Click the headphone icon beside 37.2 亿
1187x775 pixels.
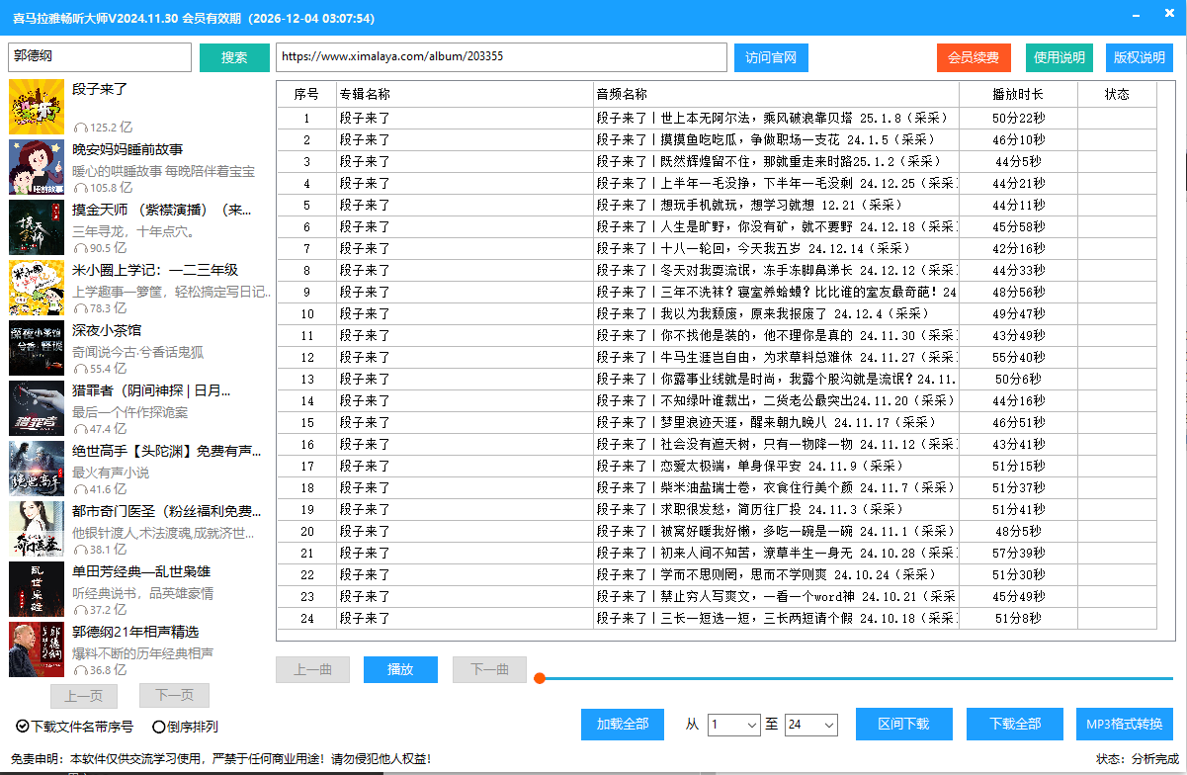(x=80, y=611)
